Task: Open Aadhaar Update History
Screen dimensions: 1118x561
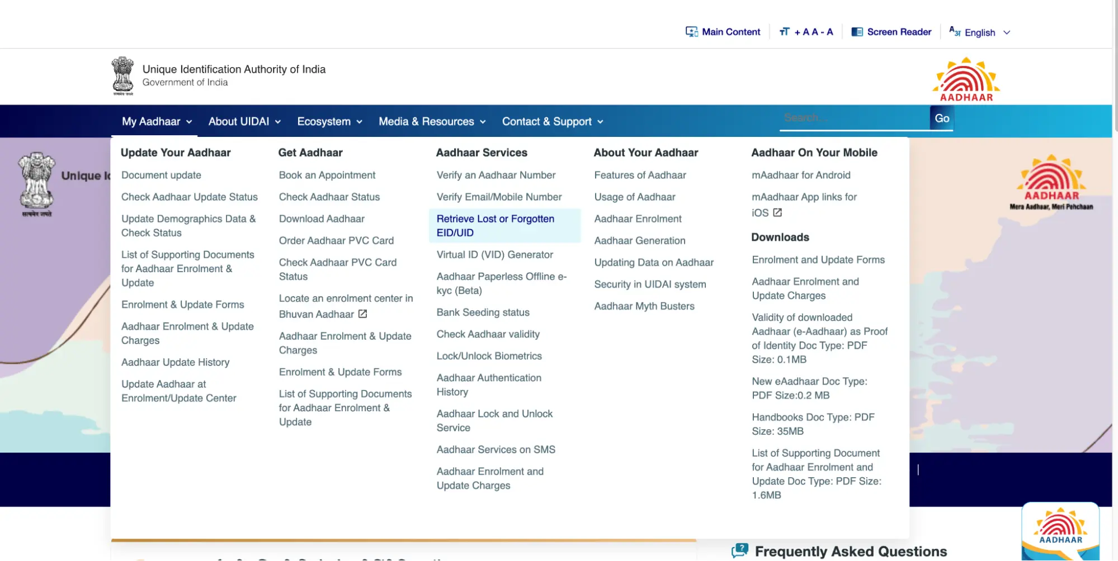Action: 175,362
